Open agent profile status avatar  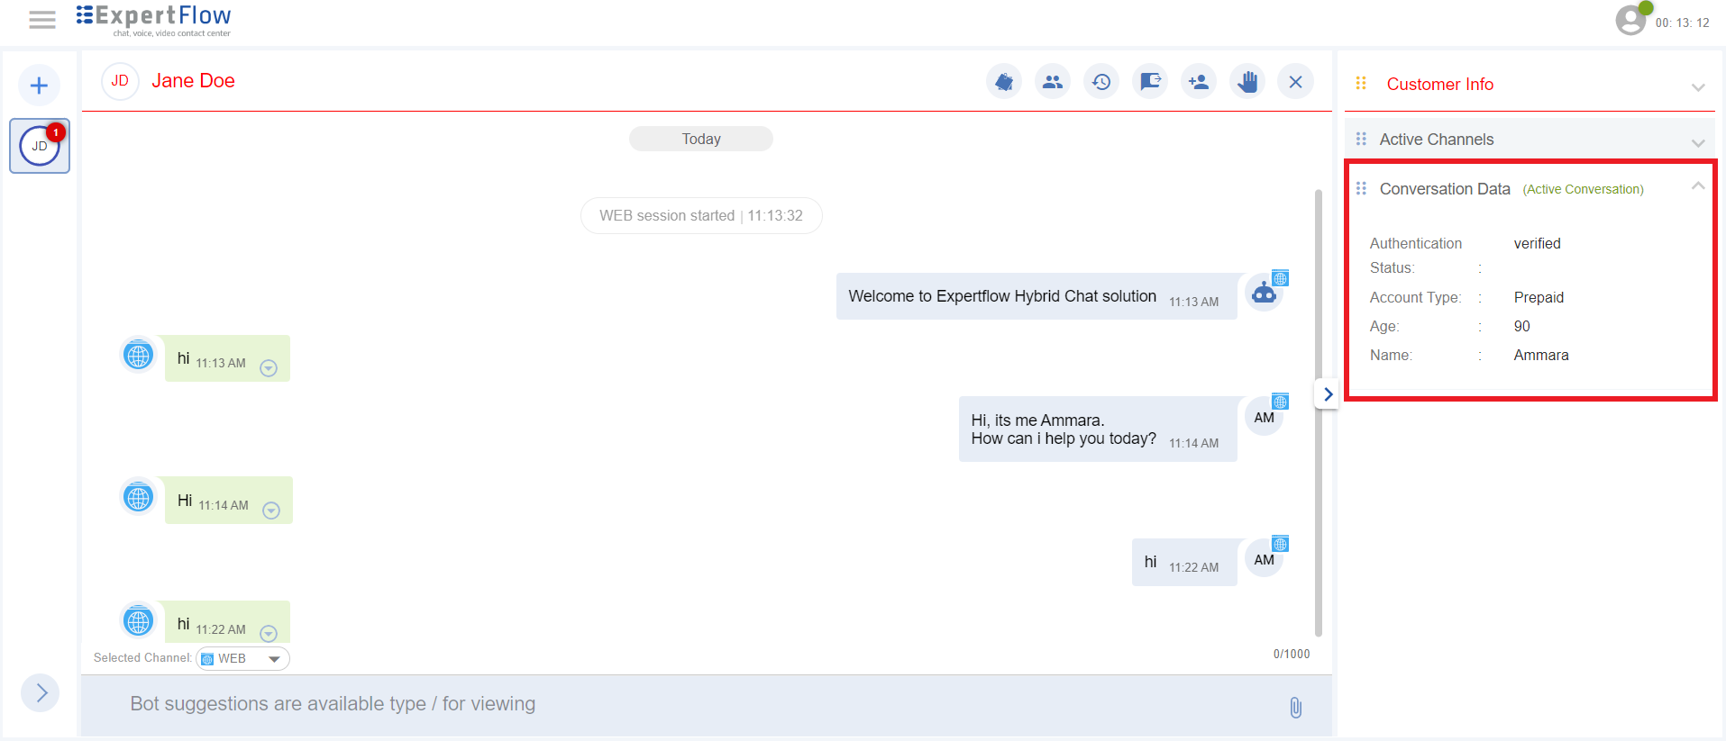click(x=1630, y=20)
